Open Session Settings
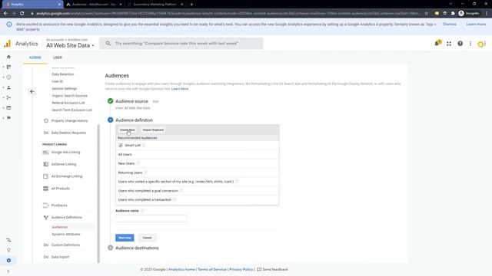Screen dimensions: 492x276 [64, 89]
